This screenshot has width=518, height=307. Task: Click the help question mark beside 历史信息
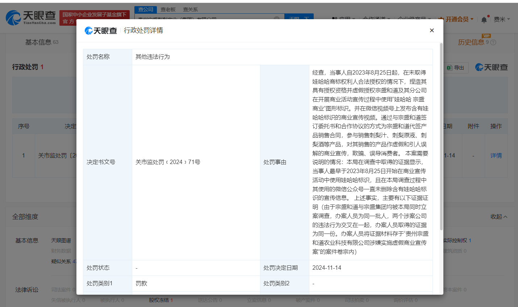tap(493, 42)
